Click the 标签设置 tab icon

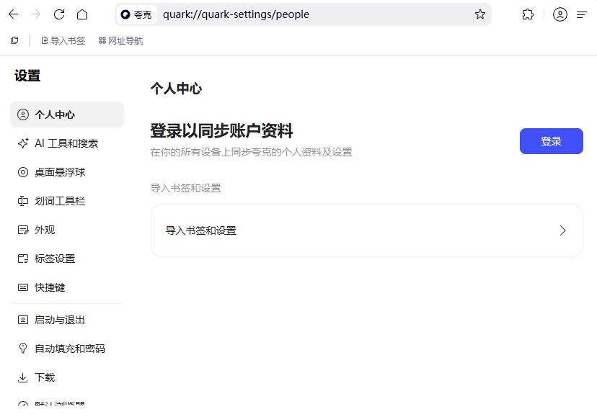(x=23, y=259)
